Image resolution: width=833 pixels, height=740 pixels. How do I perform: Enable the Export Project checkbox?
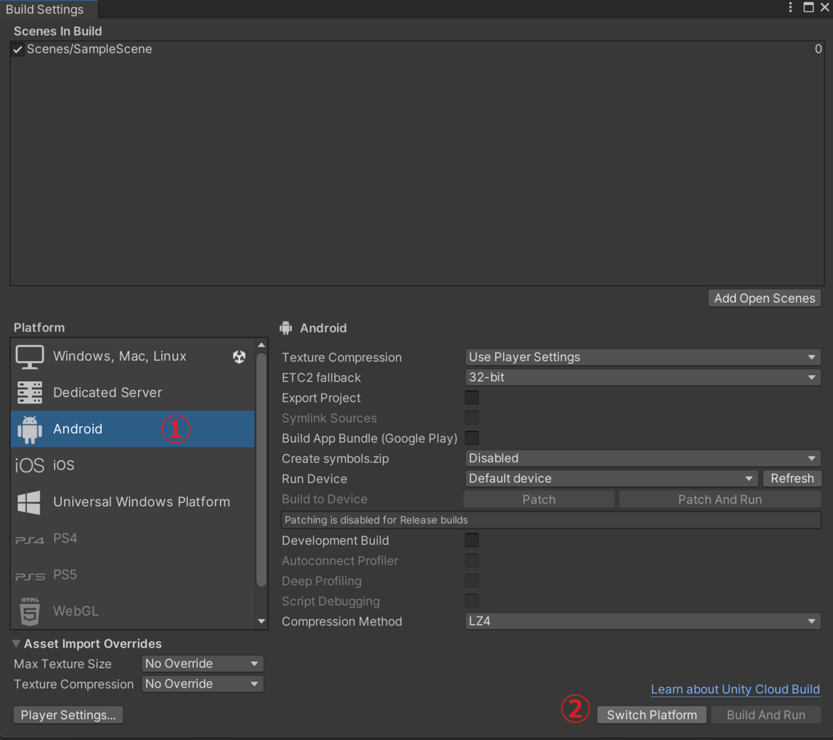click(x=472, y=398)
